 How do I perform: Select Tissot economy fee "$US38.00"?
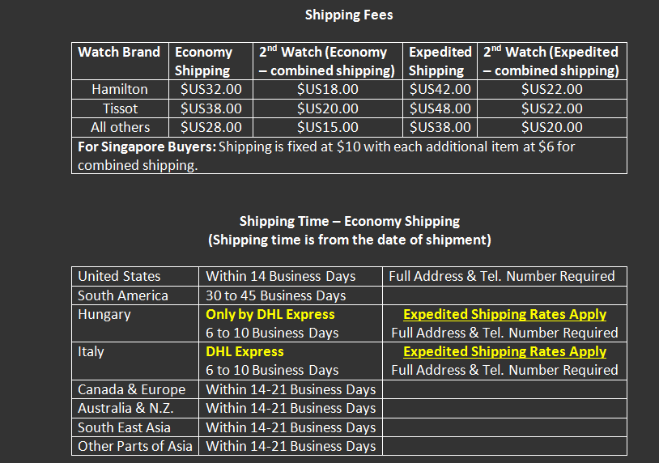(211, 108)
